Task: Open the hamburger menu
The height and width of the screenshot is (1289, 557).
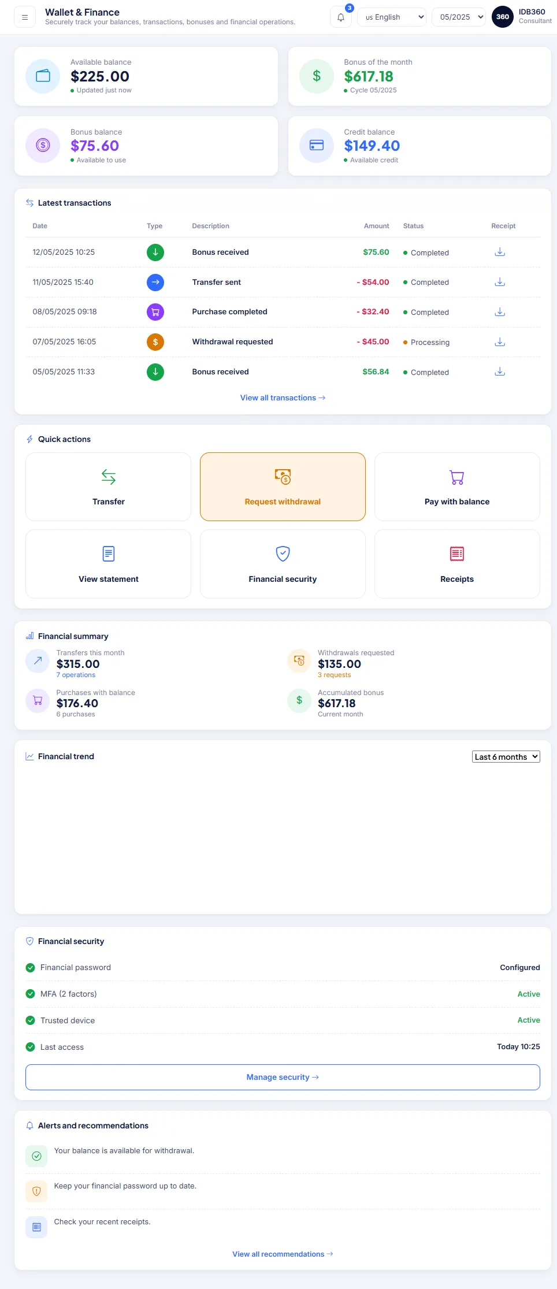Action: click(x=25, y=17)
